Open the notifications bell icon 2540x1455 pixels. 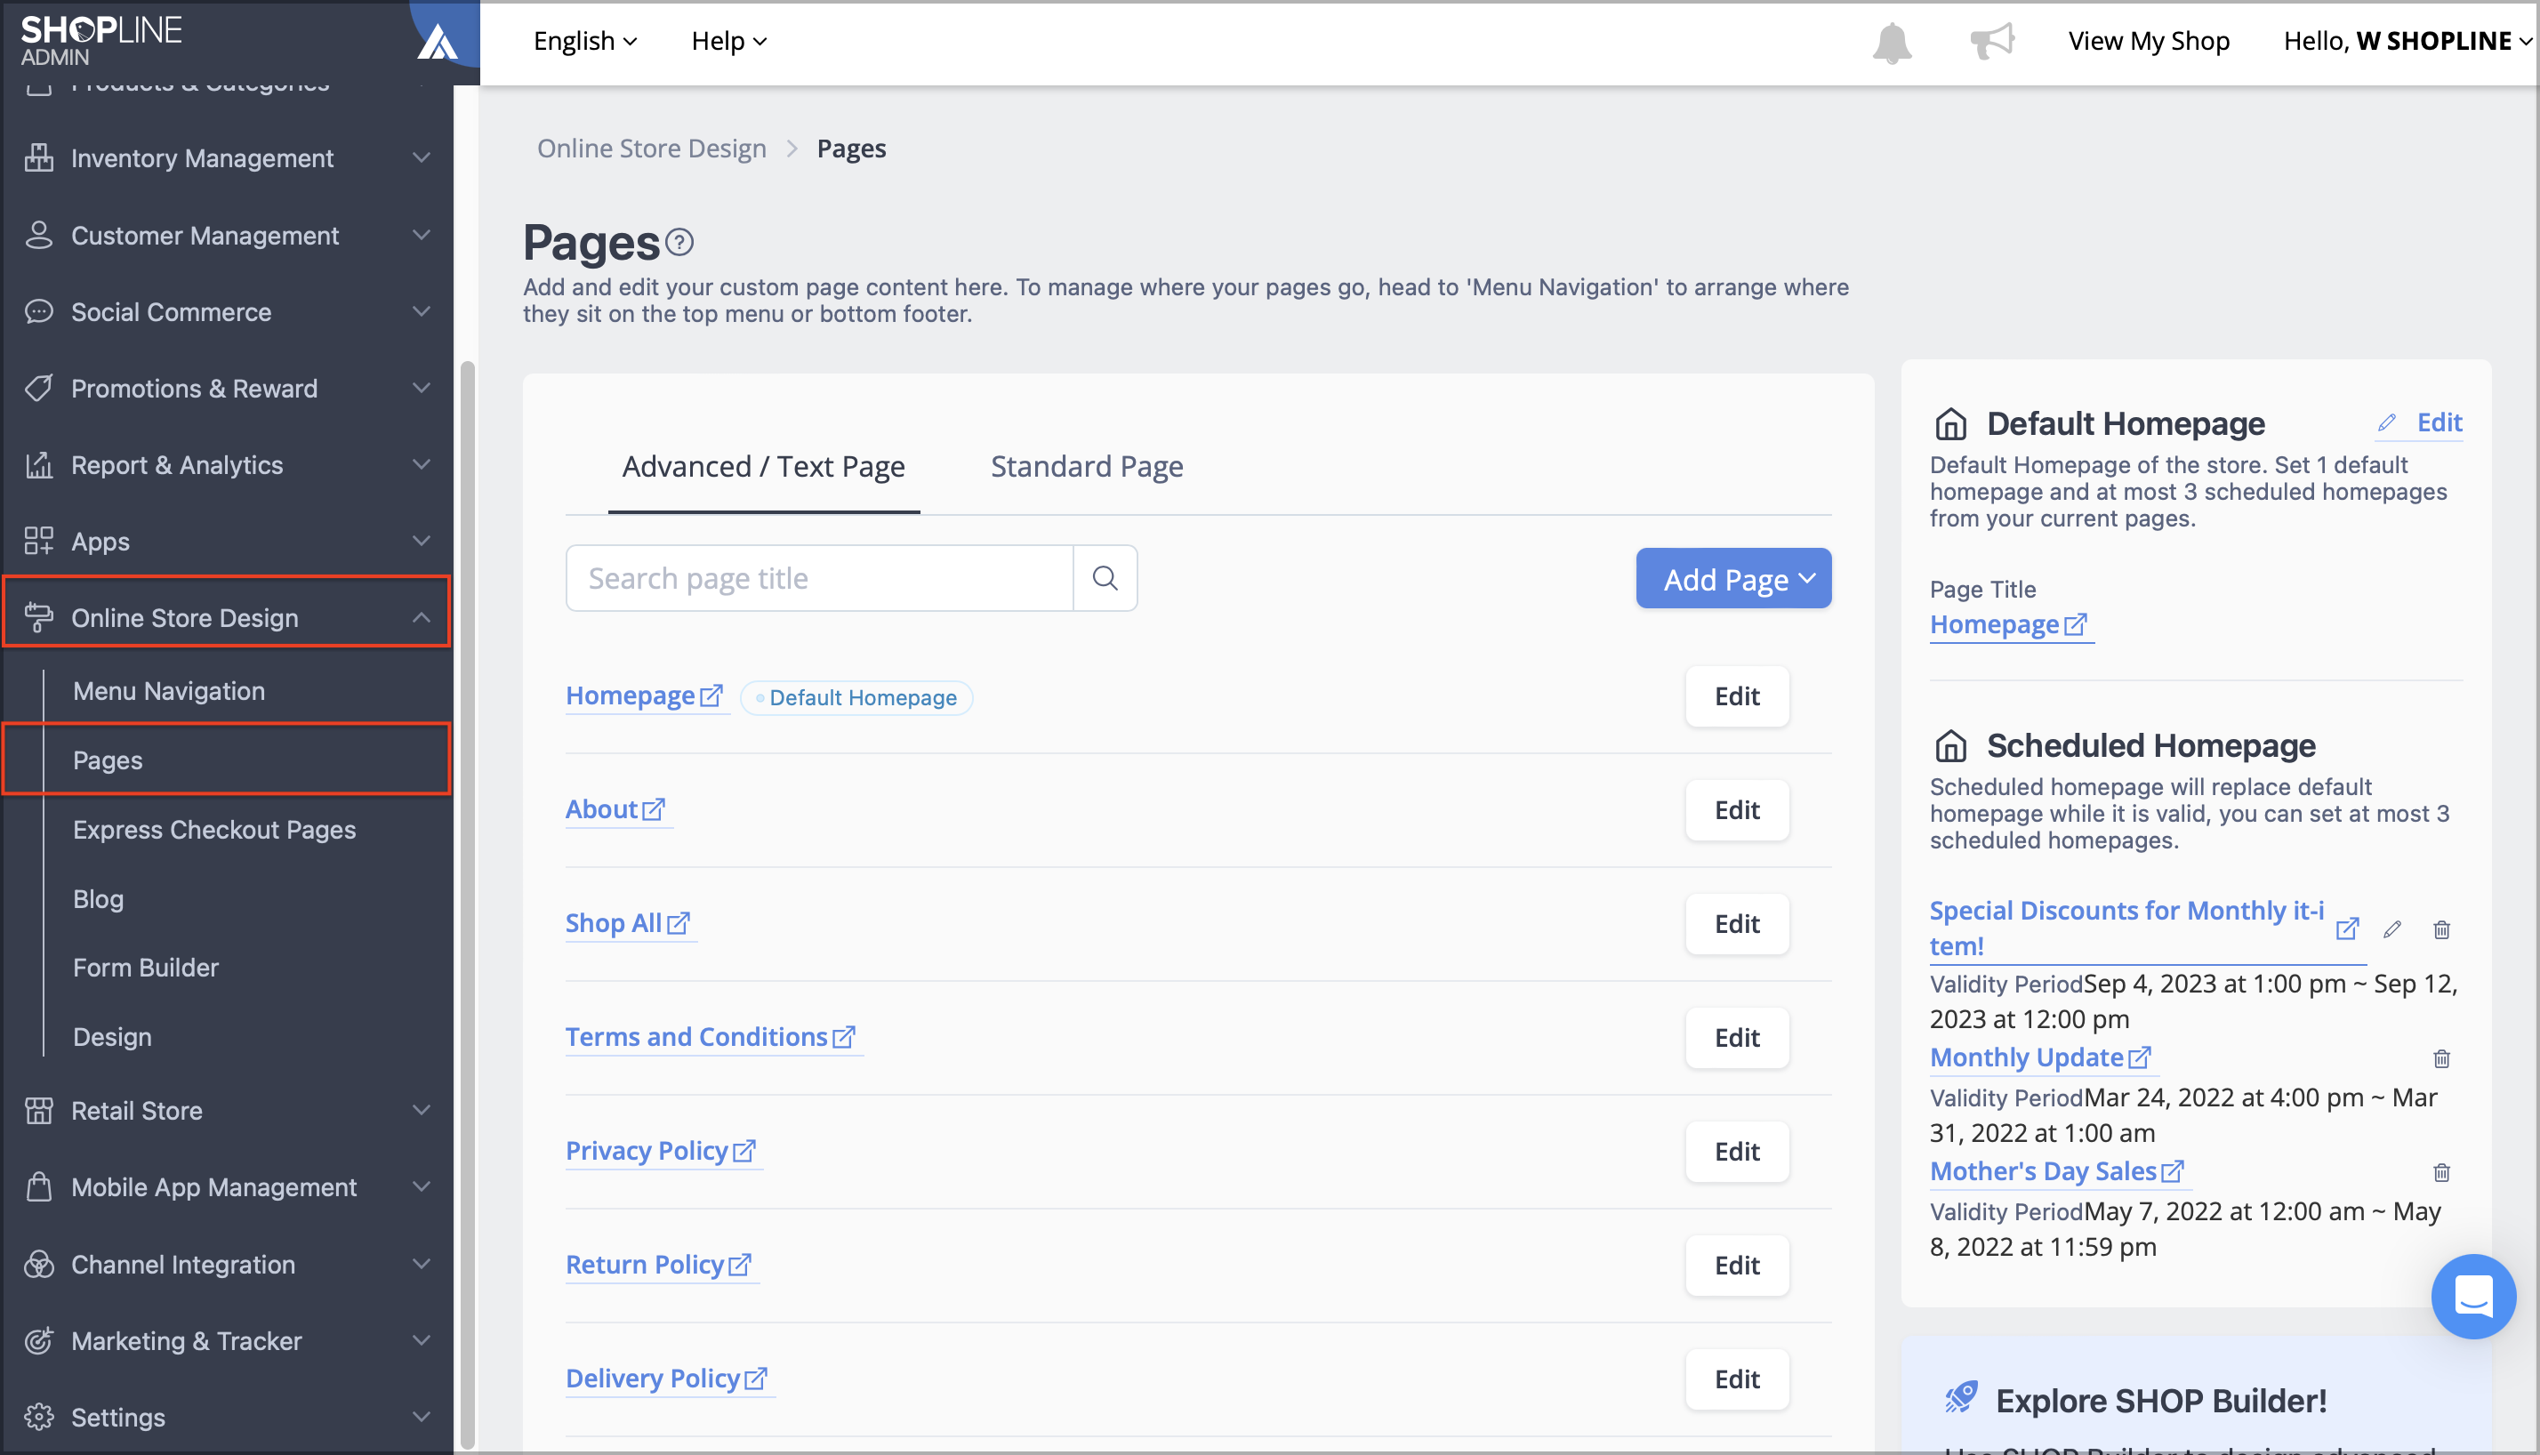pyautogui.click(x=1891, y=42)
